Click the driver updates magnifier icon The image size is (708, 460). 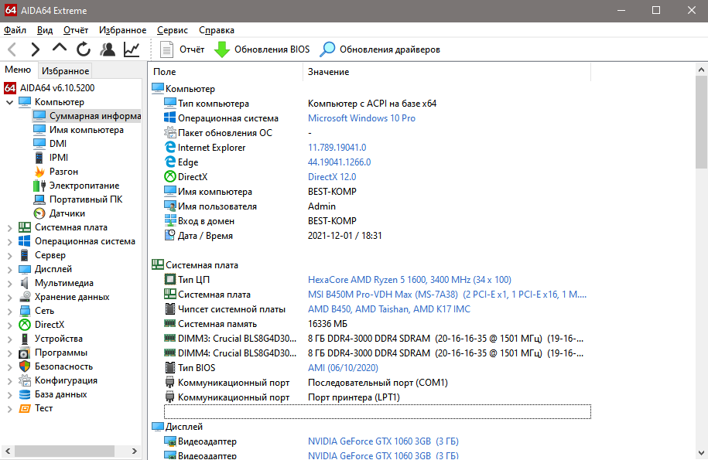[x=328, y=49]
